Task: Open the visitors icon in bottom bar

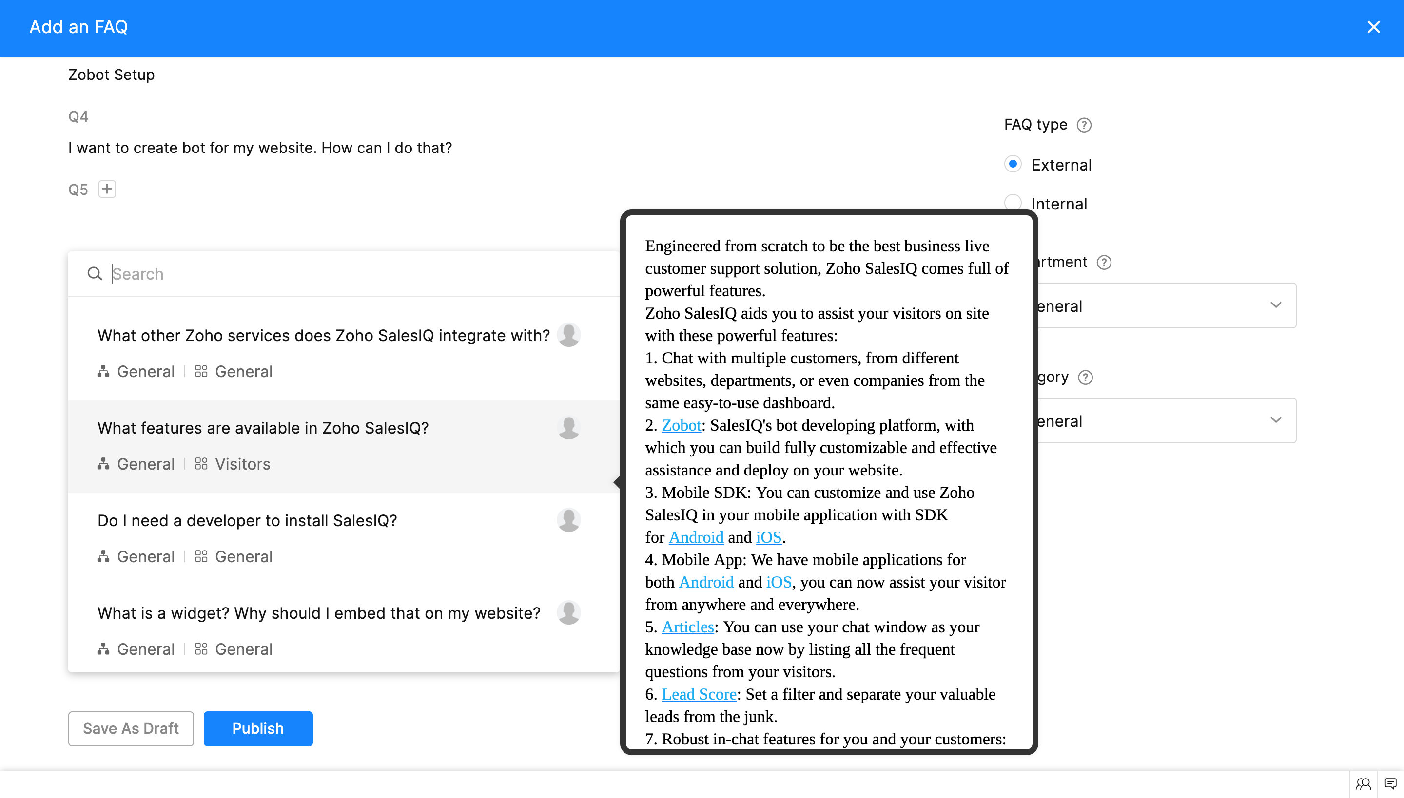Action: (1364, 784)
